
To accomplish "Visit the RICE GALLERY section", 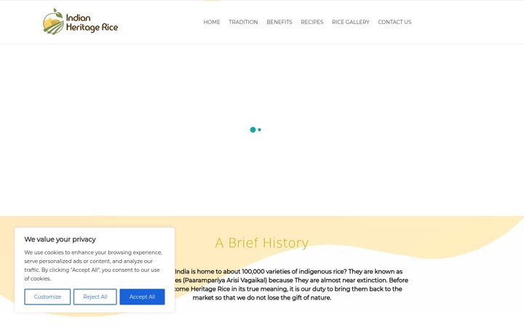I will pyautogui.click(x=351, y=22).
